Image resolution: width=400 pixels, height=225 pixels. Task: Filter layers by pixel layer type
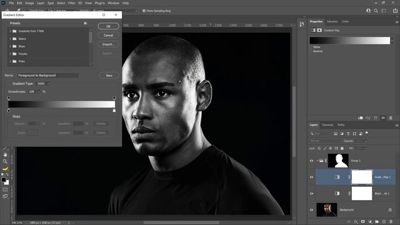(x=336, y=133)
